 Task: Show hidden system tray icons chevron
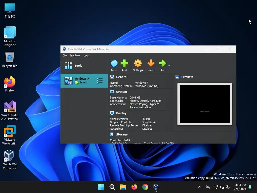200,187
